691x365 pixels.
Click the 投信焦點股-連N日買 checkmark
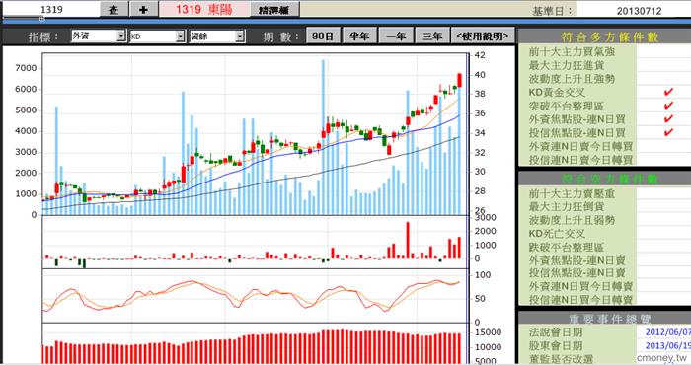click(668, 132)
